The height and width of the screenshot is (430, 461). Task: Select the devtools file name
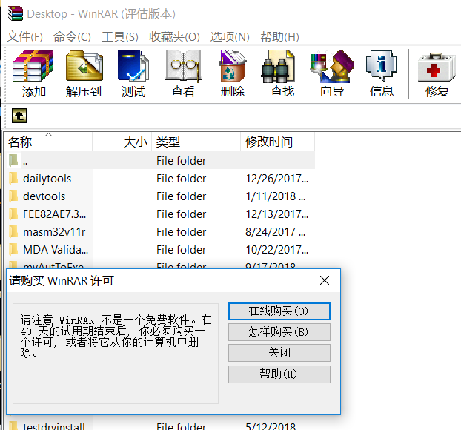[x=44, y=196]
